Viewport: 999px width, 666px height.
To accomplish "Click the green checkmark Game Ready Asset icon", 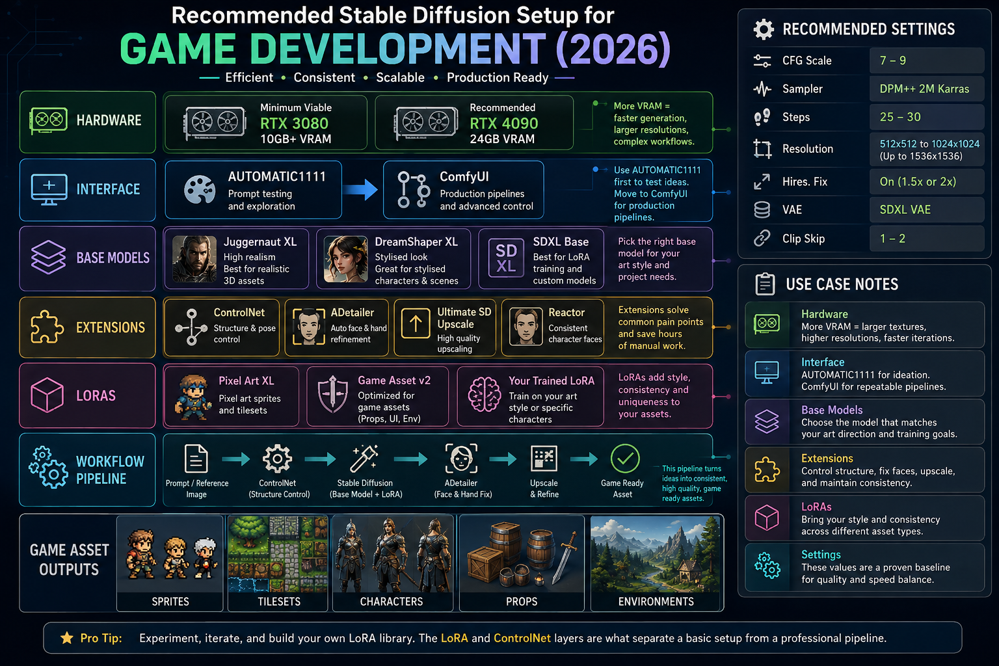I will click(625, 459).
